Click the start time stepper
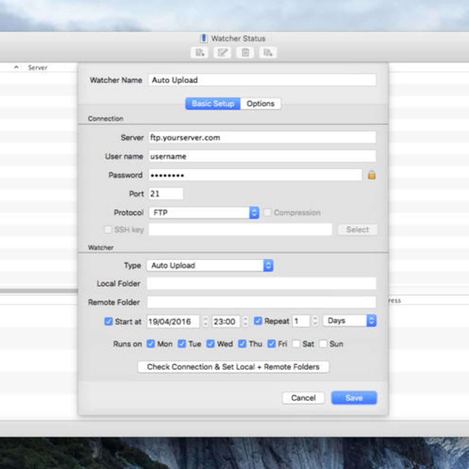The height and width of the screenshot is (469, 469). [x=246, y=321]
